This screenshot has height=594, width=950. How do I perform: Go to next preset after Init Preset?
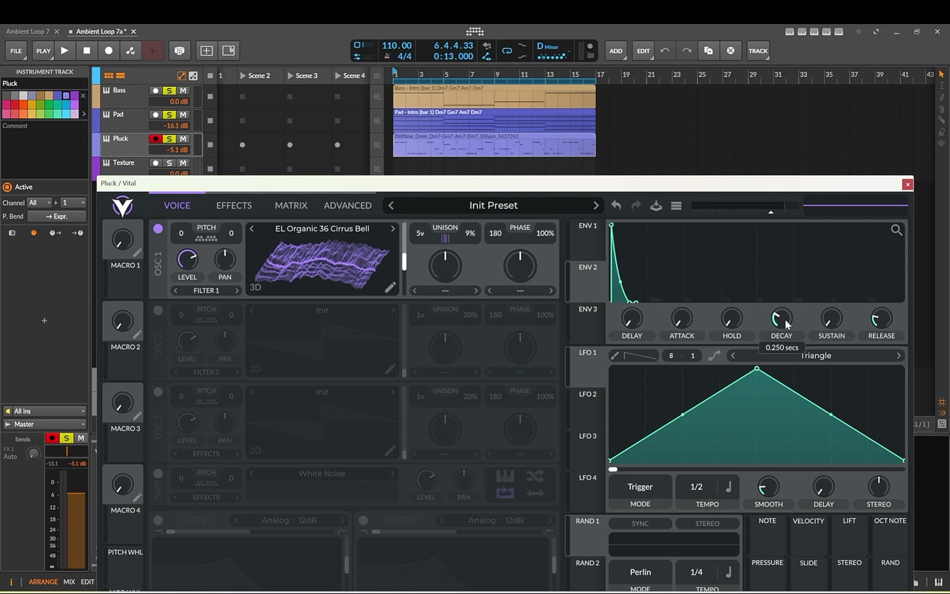[596, 206]
